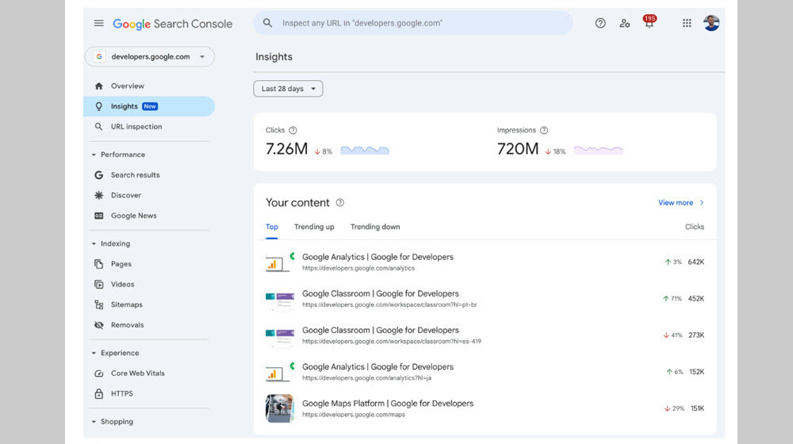Click the Impressions sparkline chart
This screenshot has width=793, height=444.
598,150
